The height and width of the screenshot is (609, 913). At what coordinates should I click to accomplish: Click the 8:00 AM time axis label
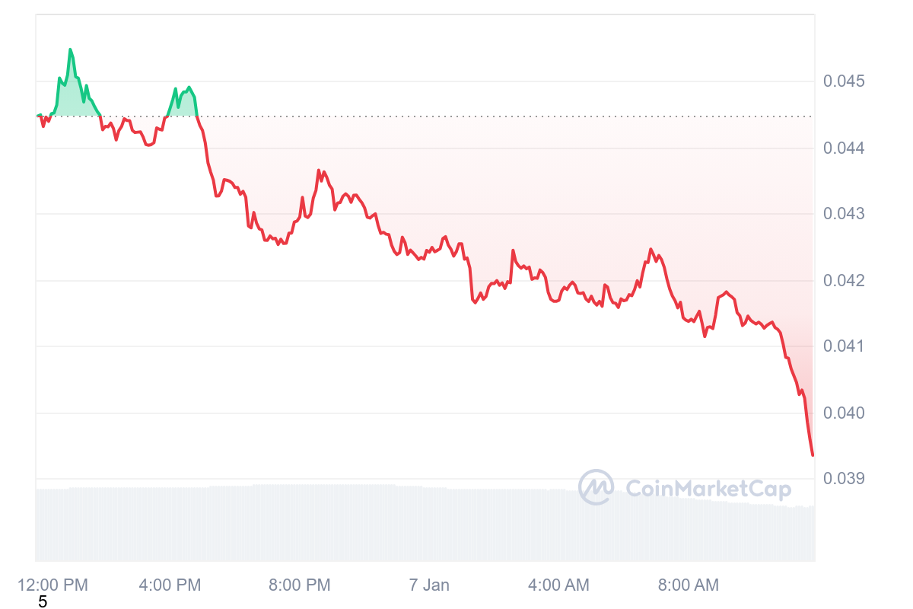pos(688,585)
